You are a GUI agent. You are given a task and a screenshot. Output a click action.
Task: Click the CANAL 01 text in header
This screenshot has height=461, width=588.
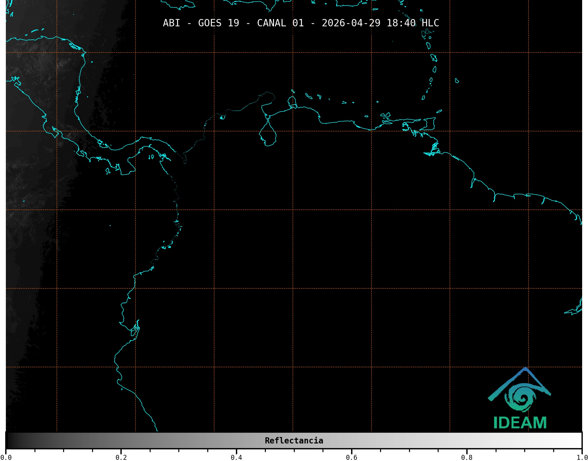[x=280, y=23]
